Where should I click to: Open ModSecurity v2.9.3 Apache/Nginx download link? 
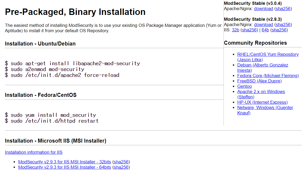point(263,25)
